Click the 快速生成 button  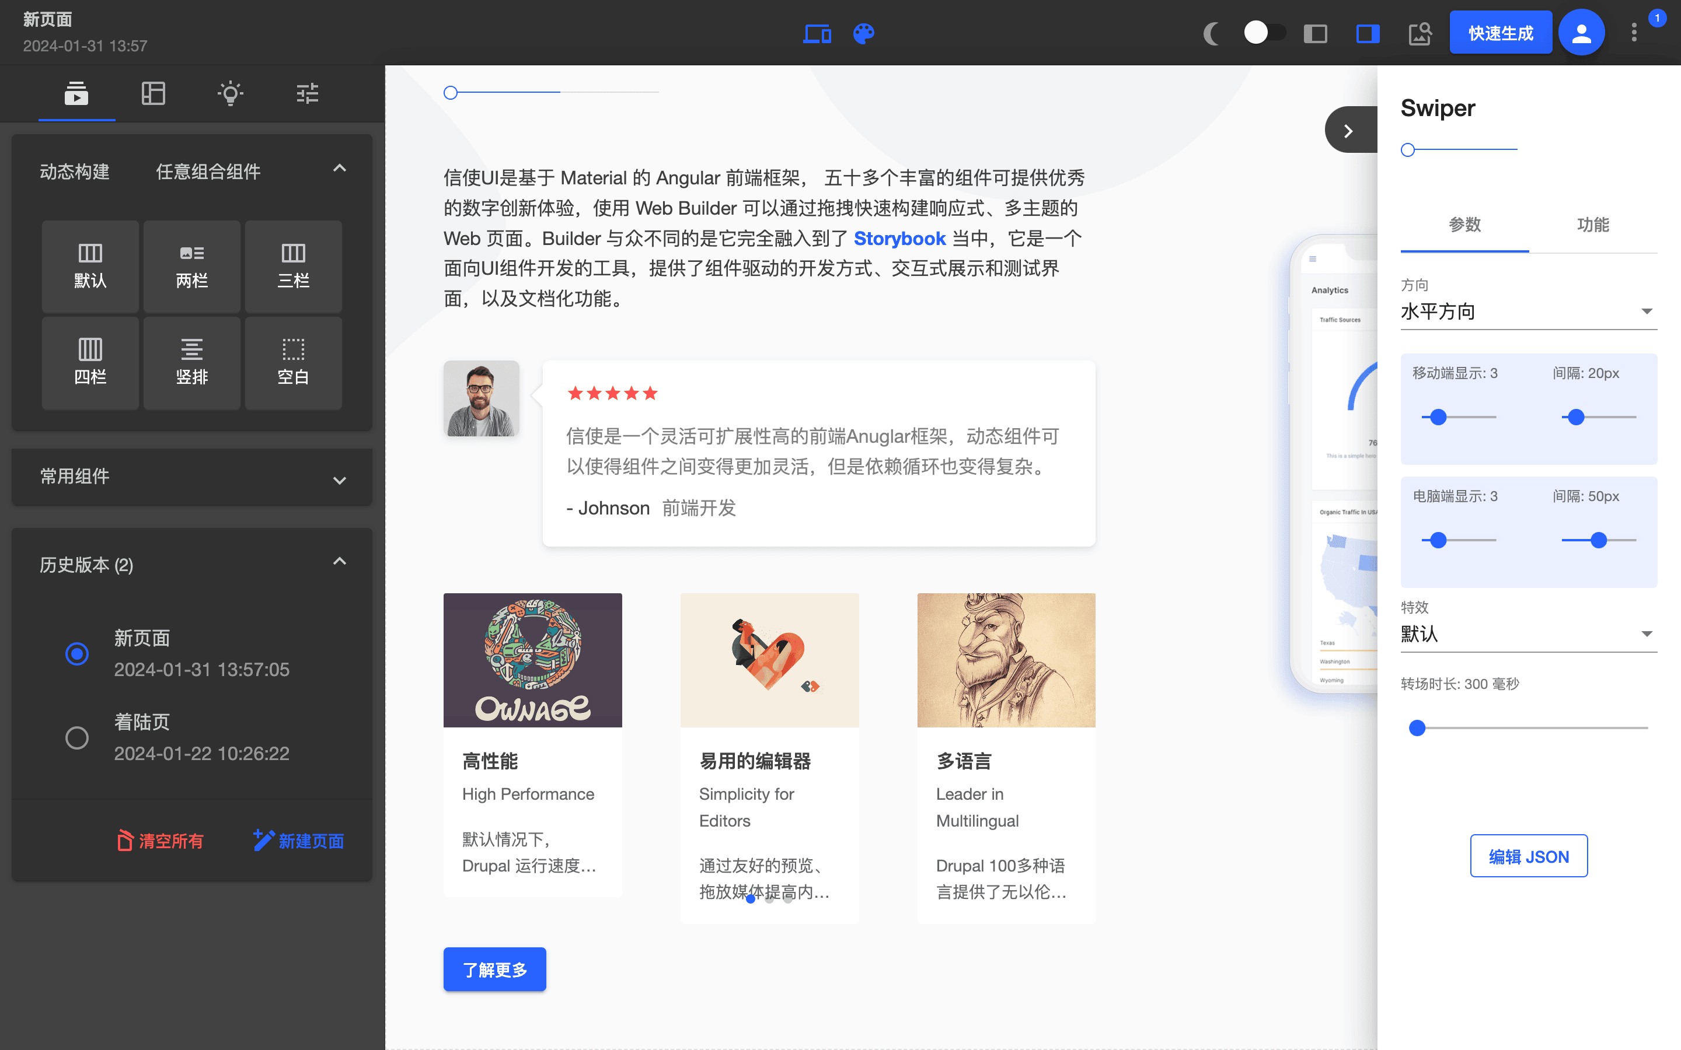pos(1501,32)
